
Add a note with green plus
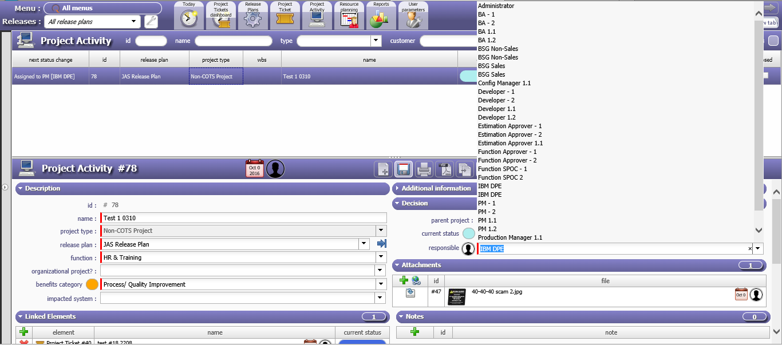coord(415,332)
